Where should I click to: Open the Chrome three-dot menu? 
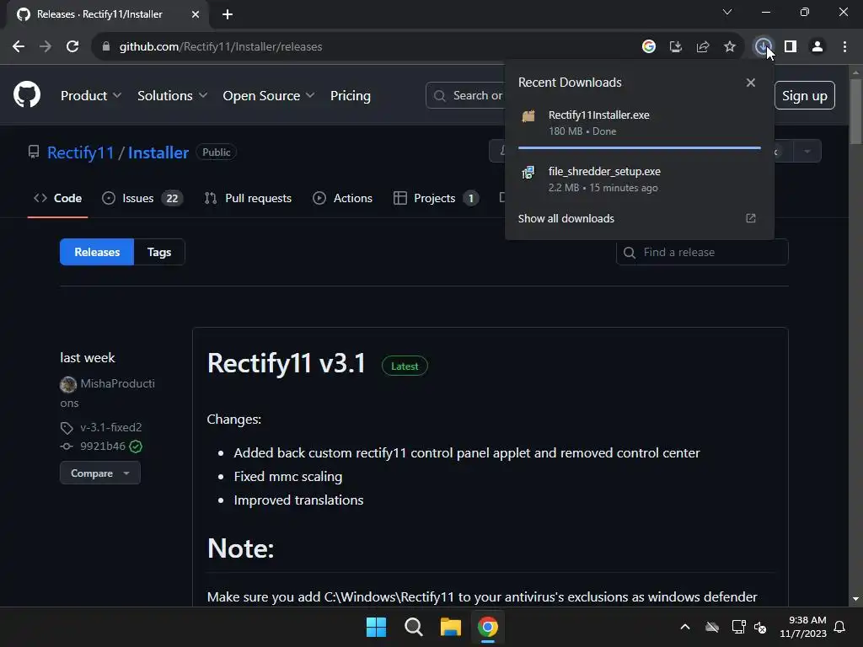(844, 47)
